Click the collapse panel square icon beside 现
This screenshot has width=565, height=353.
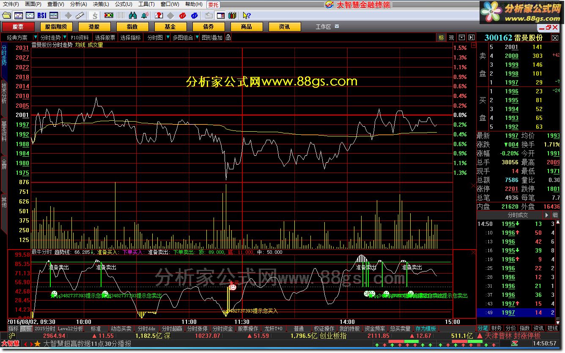pos(462,38)
